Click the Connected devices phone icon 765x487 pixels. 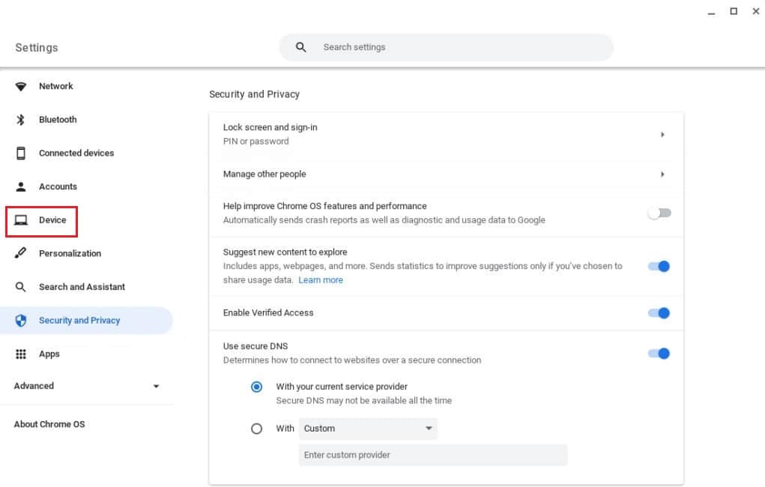tap(20, 154)
